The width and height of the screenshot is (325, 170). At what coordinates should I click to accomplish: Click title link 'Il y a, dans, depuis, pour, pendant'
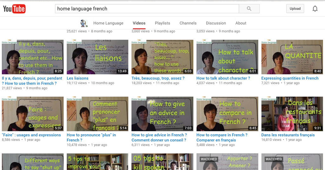click(32, 81)
